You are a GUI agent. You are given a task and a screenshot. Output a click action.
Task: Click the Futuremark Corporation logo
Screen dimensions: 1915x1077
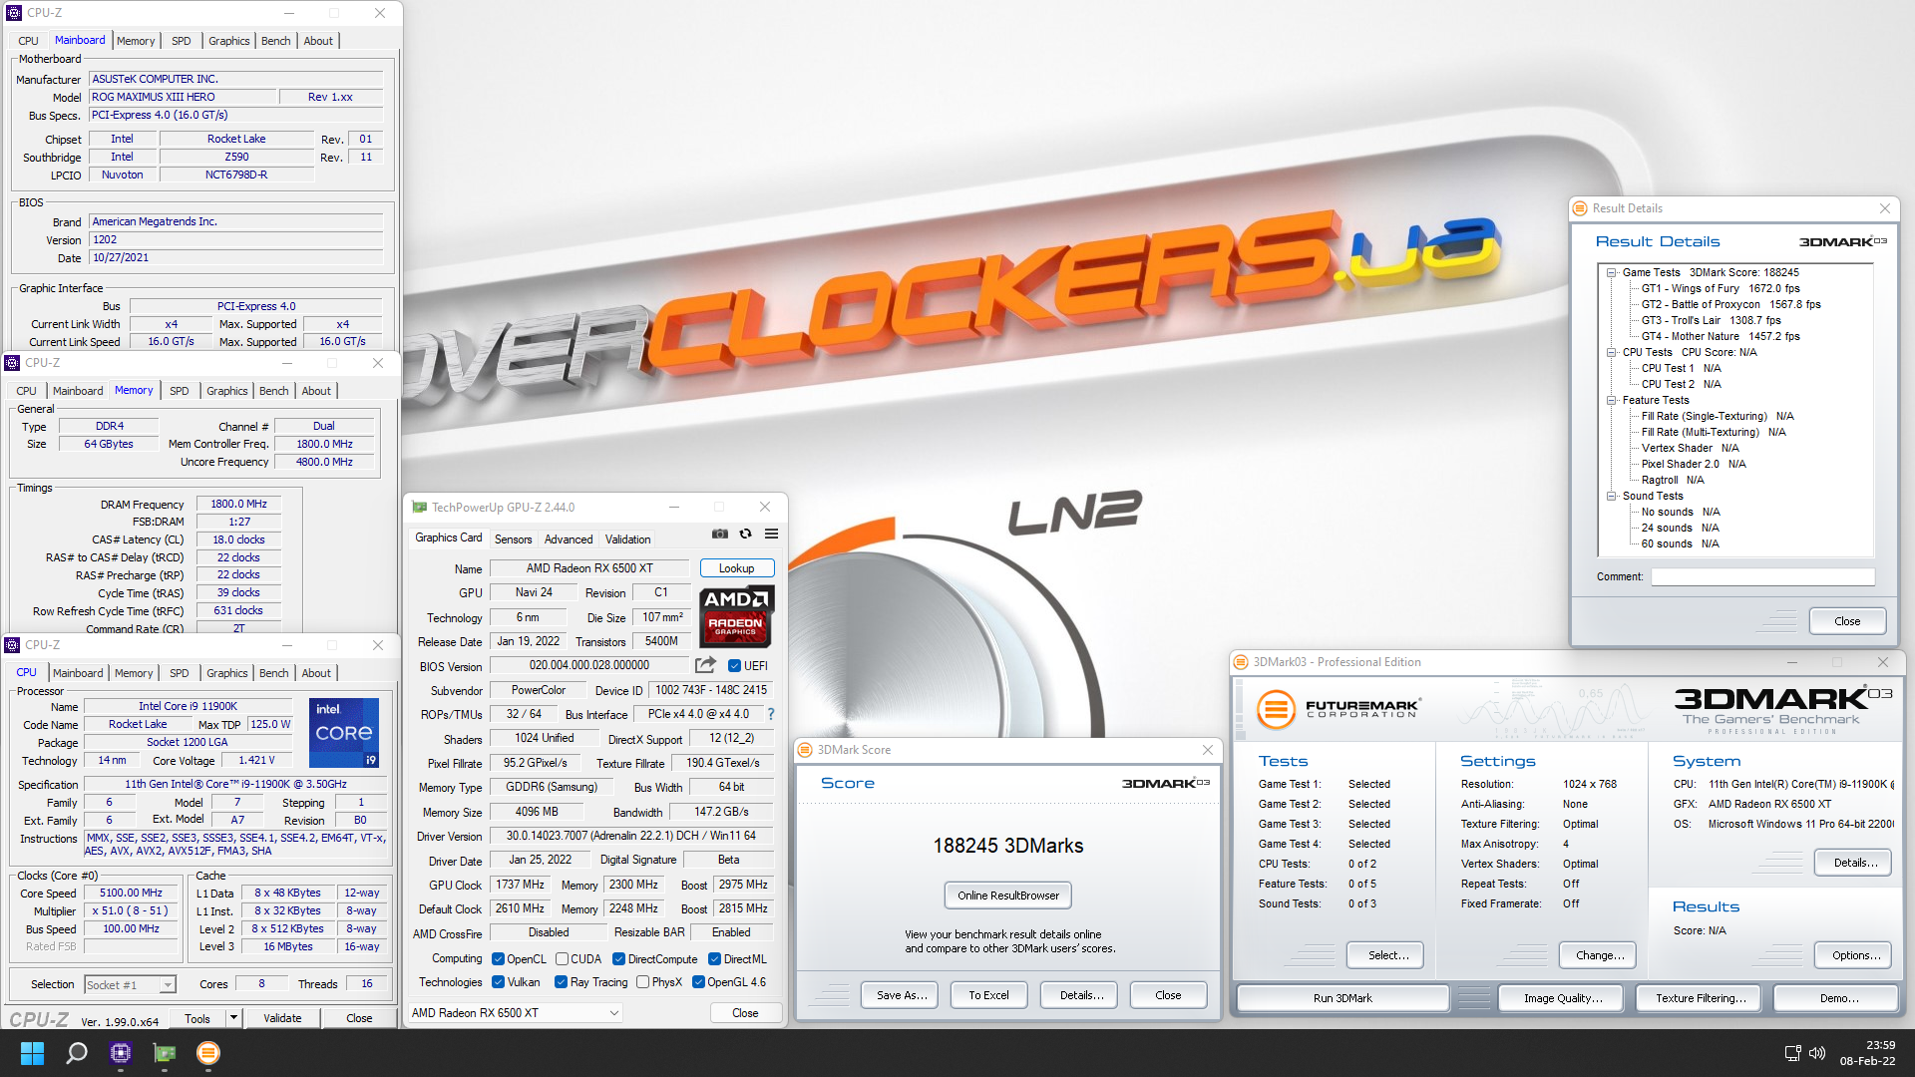(x=1338, y=709)
